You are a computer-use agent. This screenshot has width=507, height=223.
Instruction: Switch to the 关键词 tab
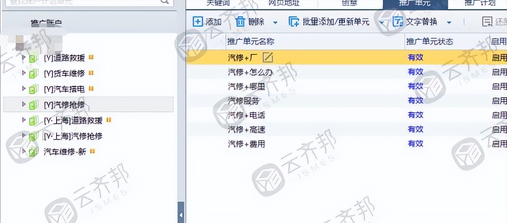point(219,4)
